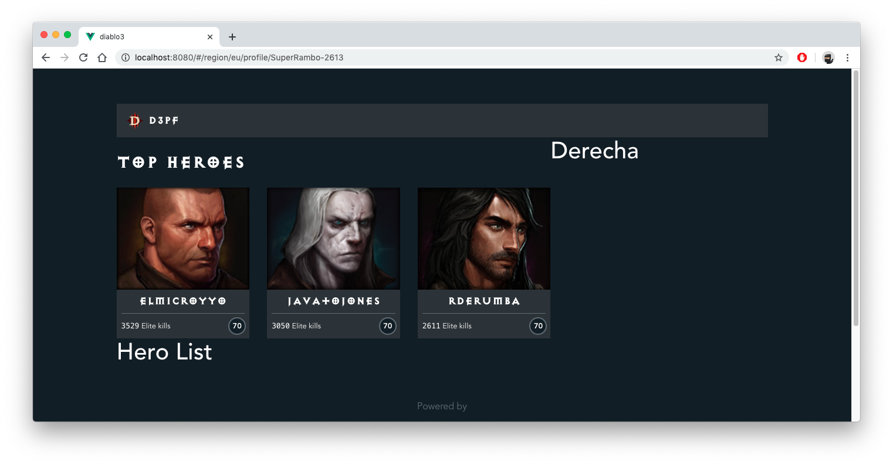893x465 pixels.
Task: Click the JAVATOJONES hero name
Action: pos(333,301)
